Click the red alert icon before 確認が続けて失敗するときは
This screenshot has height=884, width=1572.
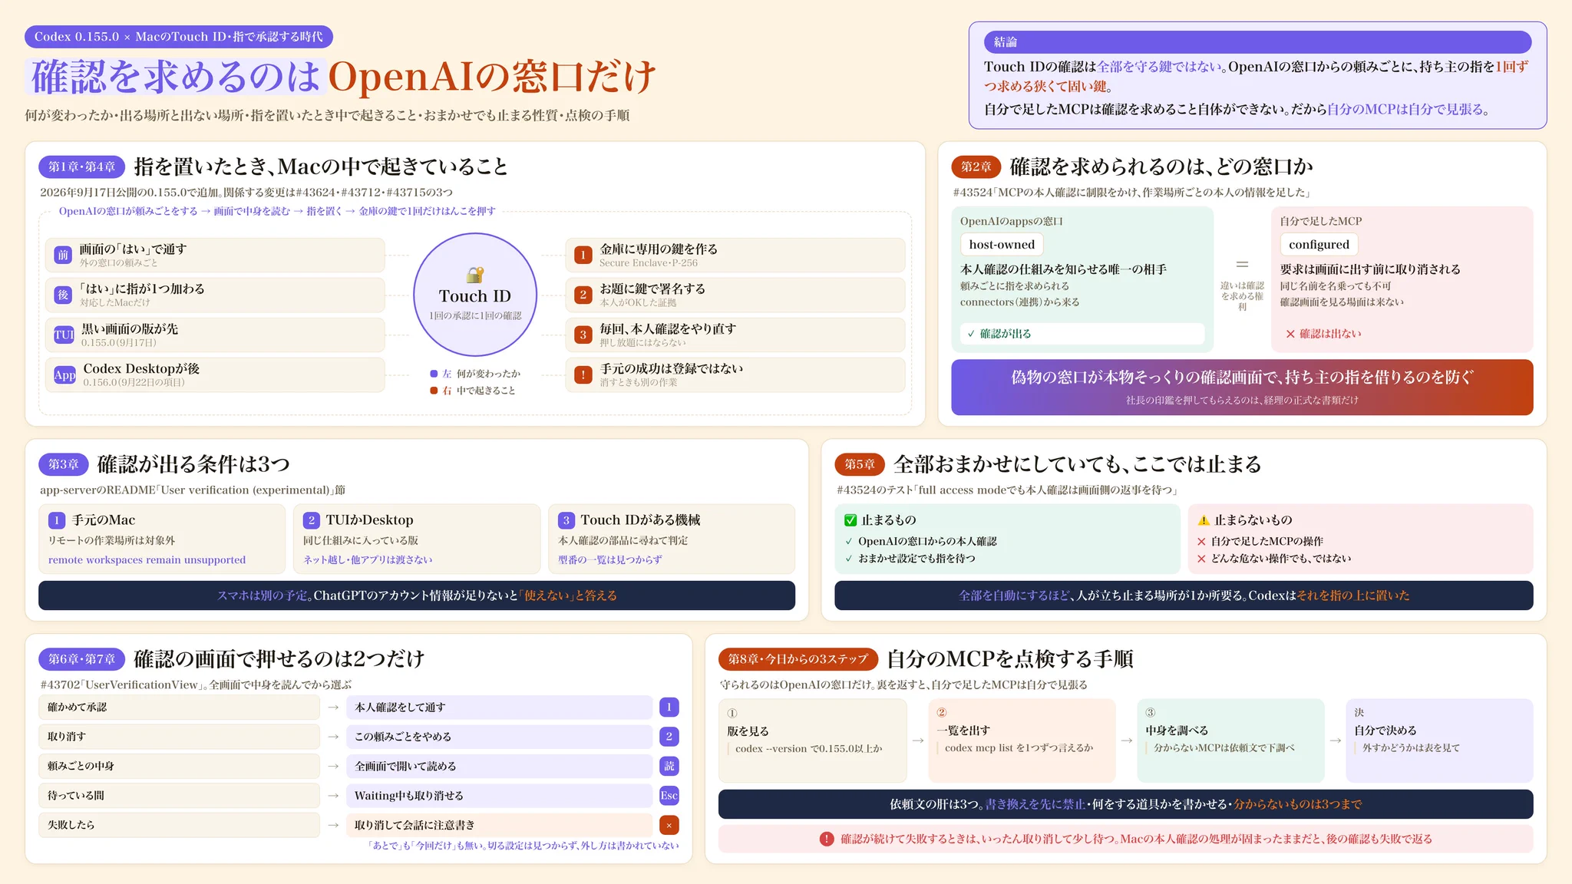point(827,839)
